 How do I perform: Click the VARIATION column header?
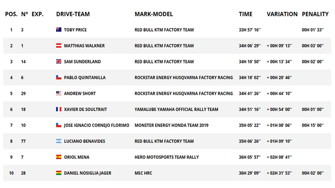pyautogui.click(x=282, y=14)
